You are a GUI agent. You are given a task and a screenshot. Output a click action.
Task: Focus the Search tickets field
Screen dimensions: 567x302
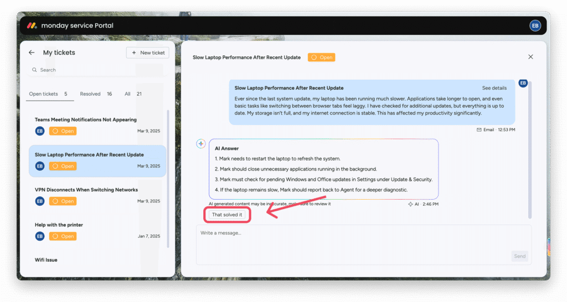97,70
